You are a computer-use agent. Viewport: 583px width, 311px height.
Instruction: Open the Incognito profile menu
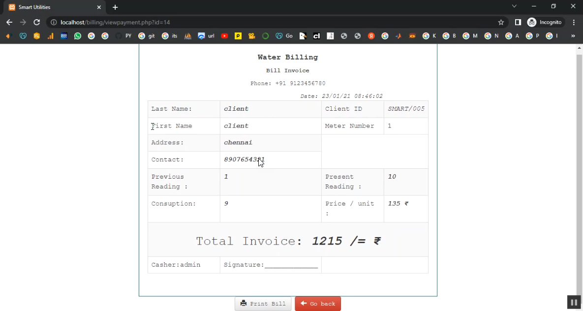[545, 22]
